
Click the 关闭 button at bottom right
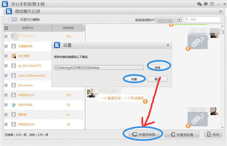pos(213,134)
